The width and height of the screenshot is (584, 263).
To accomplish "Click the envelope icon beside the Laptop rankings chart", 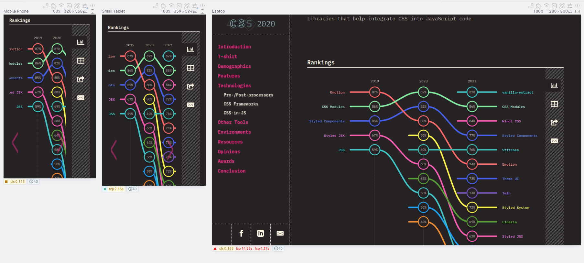I will [554, 141].
